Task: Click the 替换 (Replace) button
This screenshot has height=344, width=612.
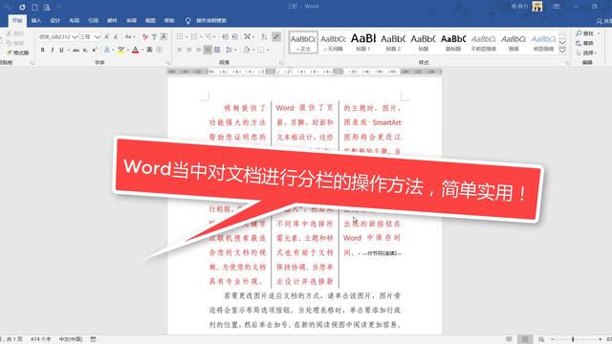Action: click(585, 43)
